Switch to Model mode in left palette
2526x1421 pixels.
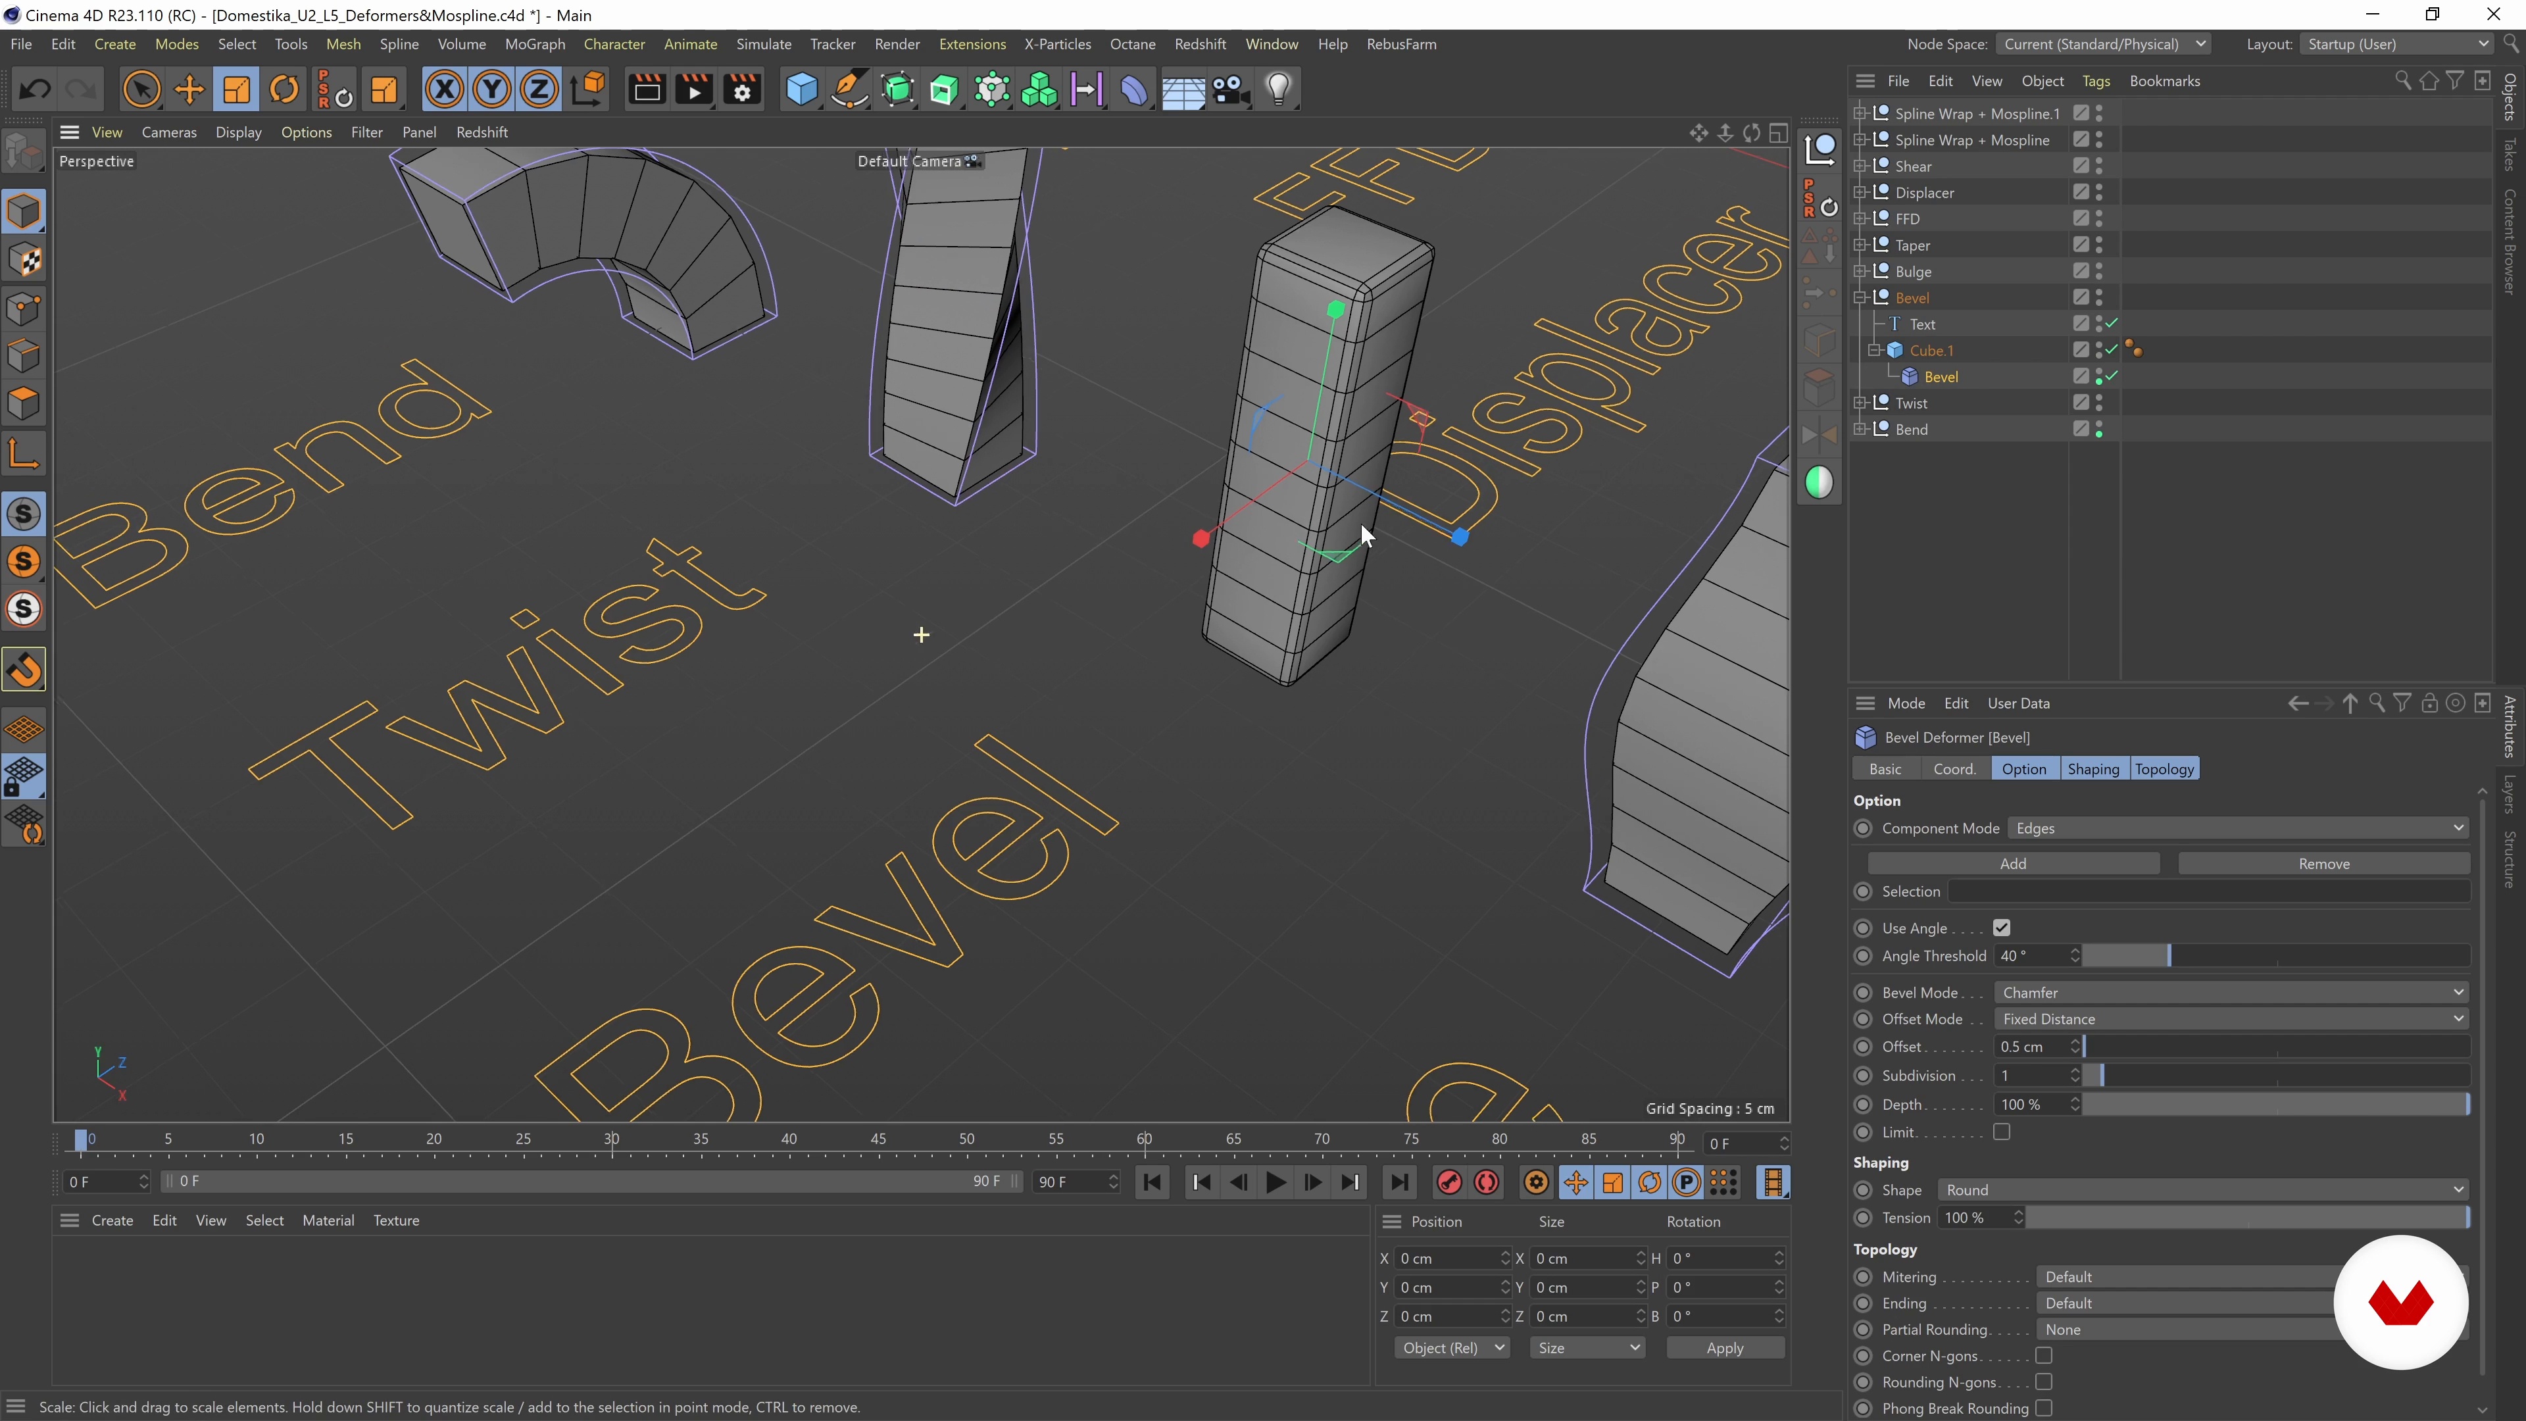(x=24, y=212)
